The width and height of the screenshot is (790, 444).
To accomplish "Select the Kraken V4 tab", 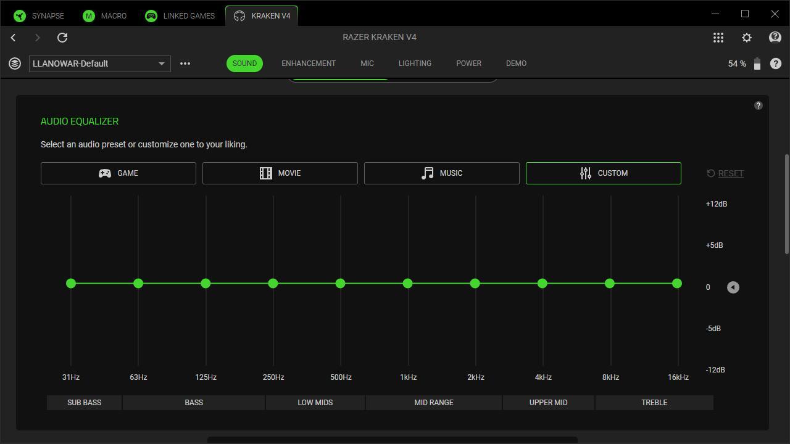I will coord(262,15).
